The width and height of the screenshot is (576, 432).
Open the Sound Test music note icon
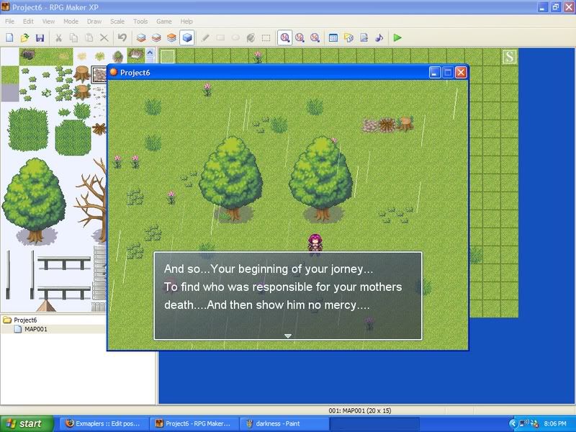pos(379,37)
